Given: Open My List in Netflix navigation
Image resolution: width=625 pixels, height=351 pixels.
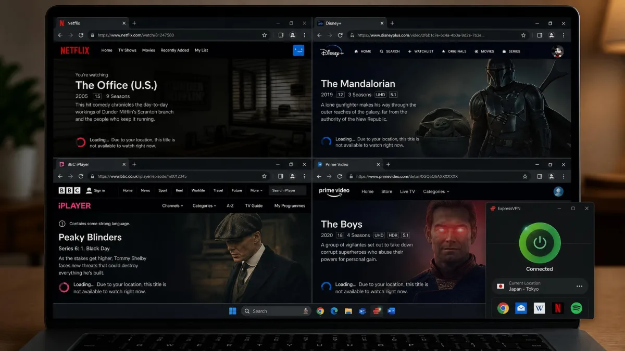Looking at the screenshot, I should (x=202, y=50).
